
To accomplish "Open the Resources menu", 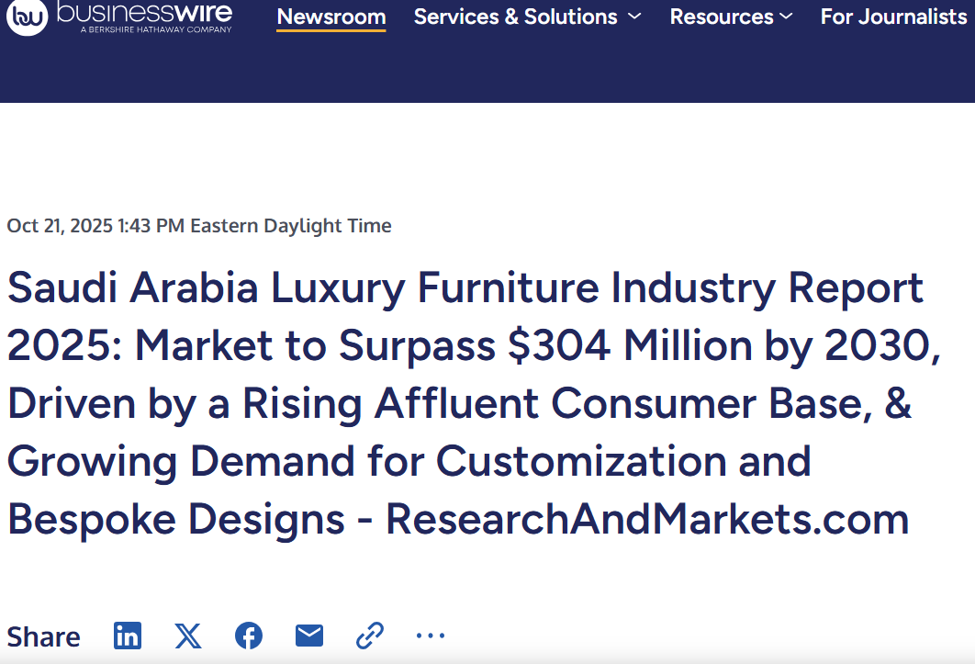I will [722, 17].
